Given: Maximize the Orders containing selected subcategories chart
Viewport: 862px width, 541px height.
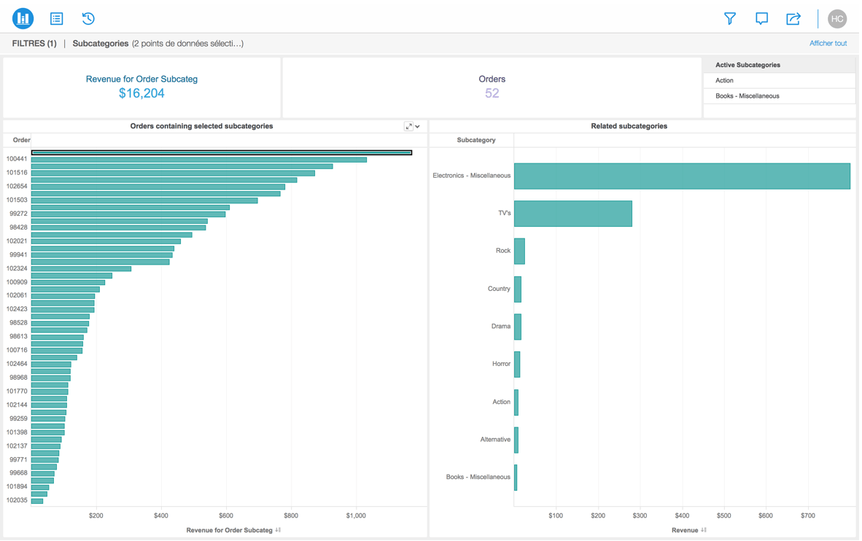Looking at the screenshot, I should point(408,126).
